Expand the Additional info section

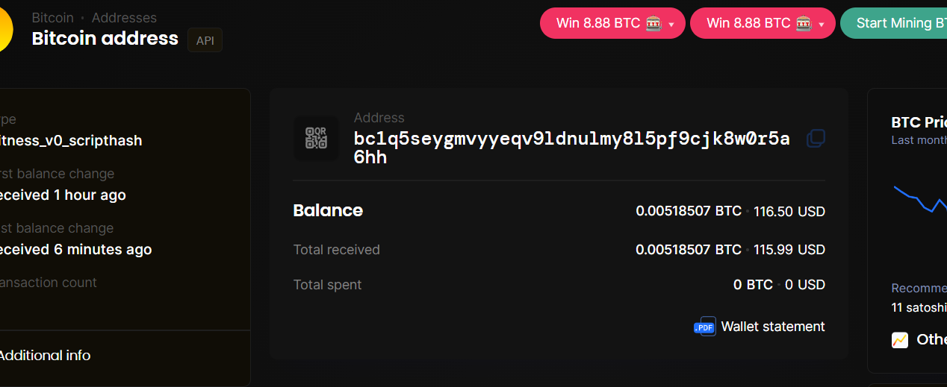[45, 356]
